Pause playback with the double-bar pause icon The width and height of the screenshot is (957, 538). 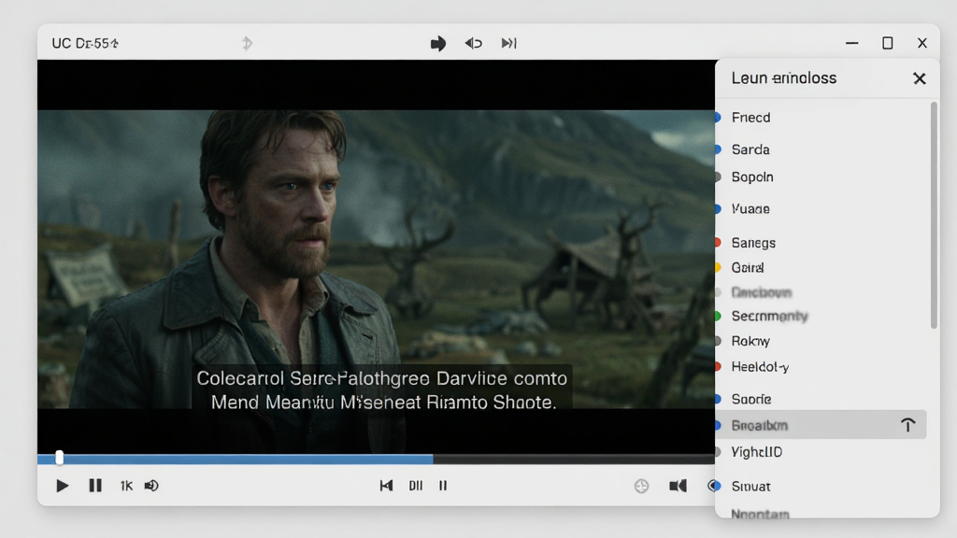(95, 486)
